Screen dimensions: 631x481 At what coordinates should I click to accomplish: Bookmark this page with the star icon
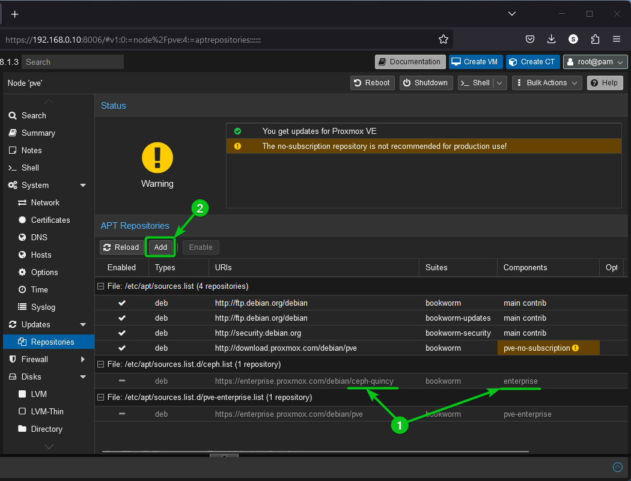[x=443, y=40]
